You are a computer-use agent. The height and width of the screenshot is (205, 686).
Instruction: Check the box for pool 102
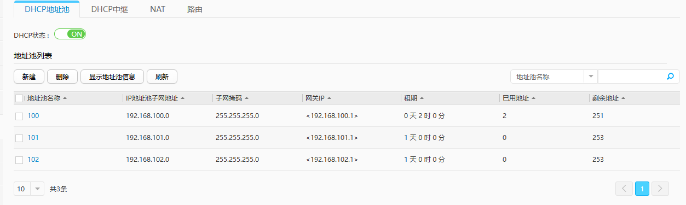pos(19,160)
